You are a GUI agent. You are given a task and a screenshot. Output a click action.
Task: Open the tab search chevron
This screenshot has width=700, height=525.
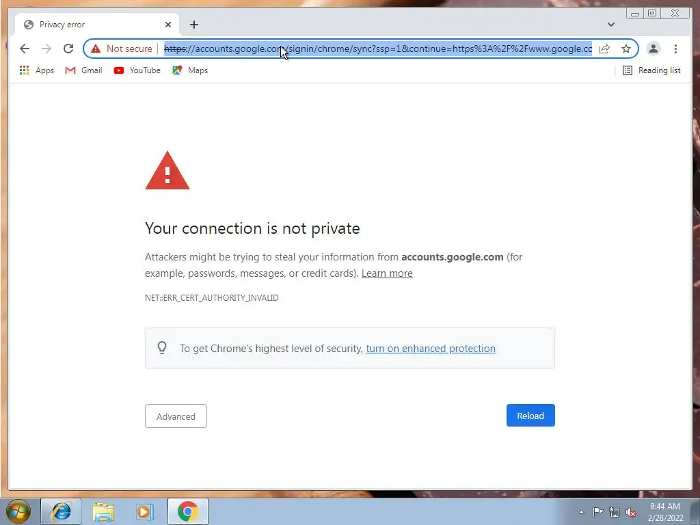pyautogui.click(x=610, y=25)
